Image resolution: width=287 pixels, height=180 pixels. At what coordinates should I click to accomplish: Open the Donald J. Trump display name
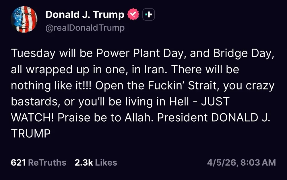pyautogui.click(x=85, y=15)
